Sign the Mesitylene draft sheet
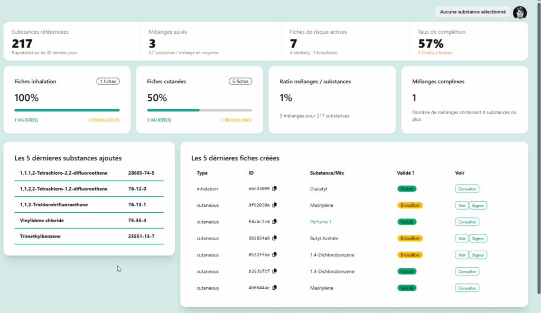The height and width of the screenshot is (313, 541). pyautogui.click(x=478, y=205)
